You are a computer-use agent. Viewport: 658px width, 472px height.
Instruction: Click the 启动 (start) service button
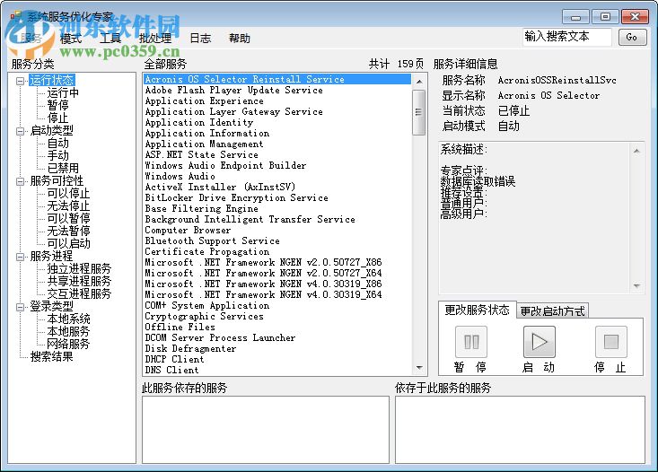[540, 342]
